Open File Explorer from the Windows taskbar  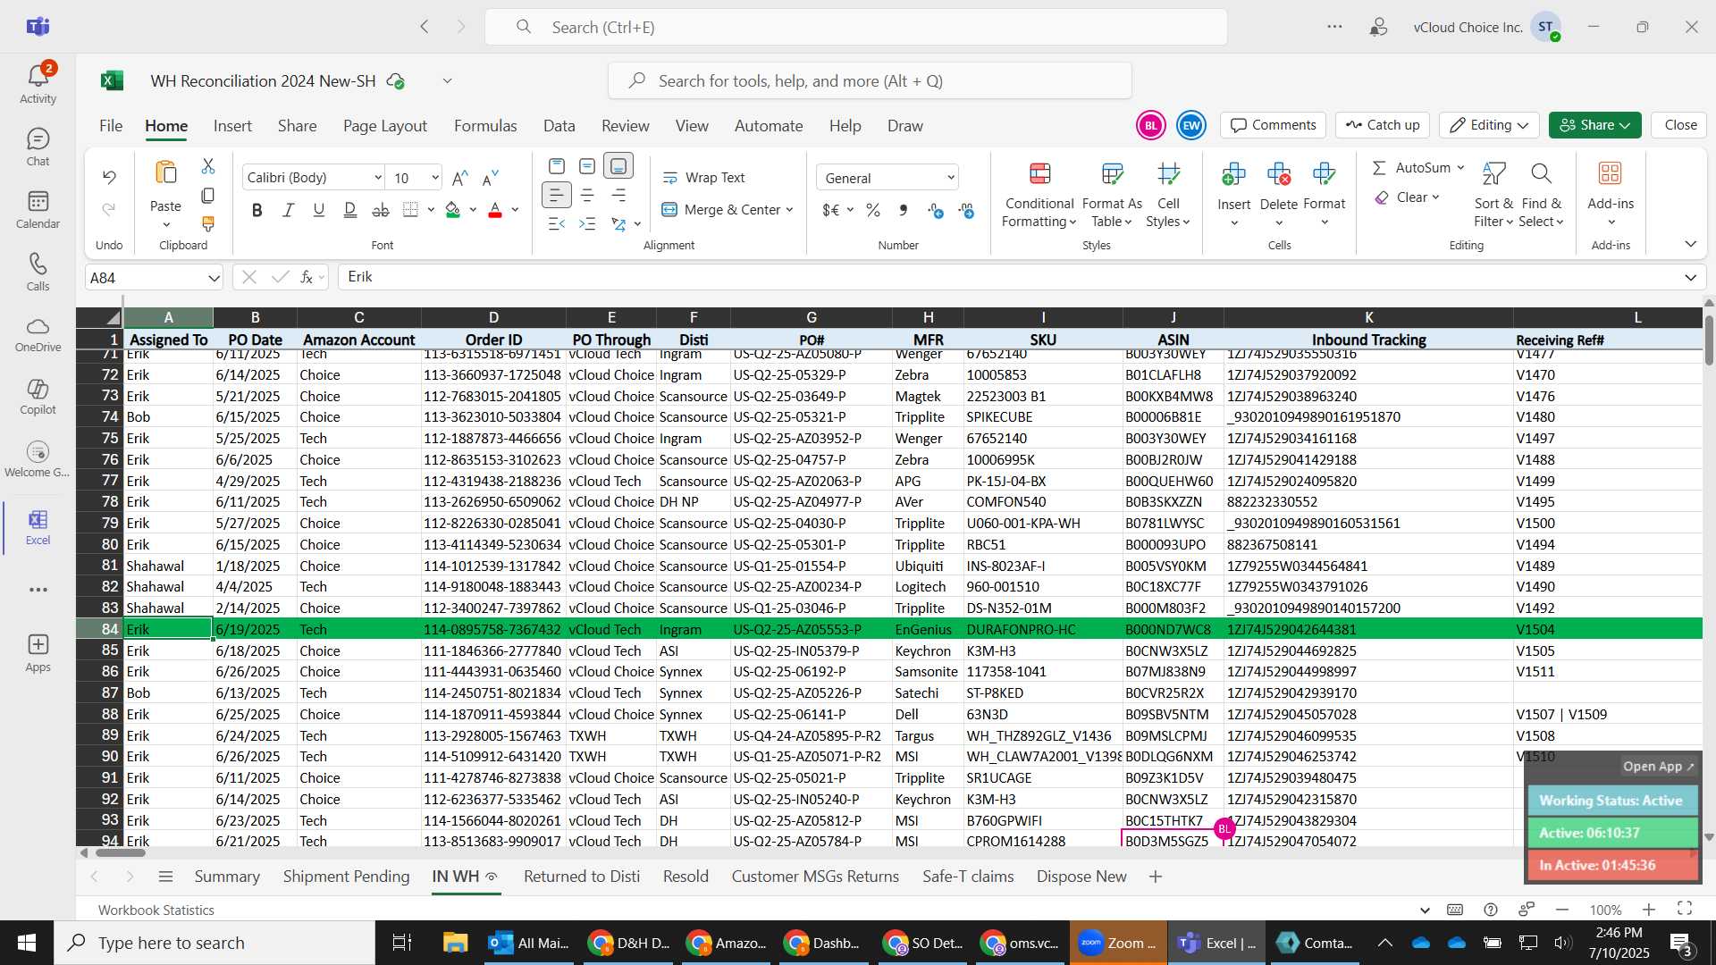[455, 943]
